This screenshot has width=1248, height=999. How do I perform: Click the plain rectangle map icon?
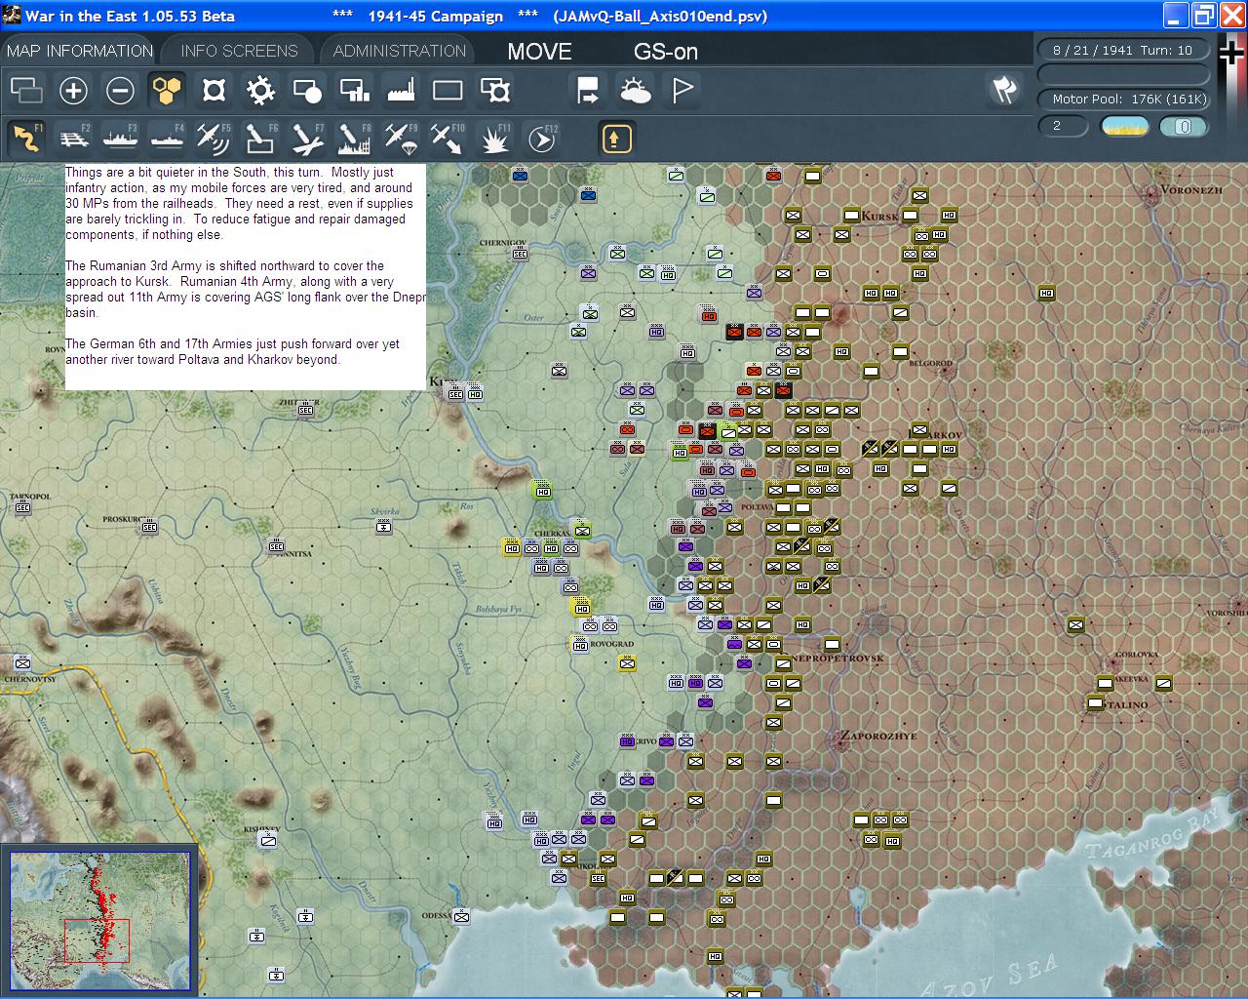click(x=448, y=91)
